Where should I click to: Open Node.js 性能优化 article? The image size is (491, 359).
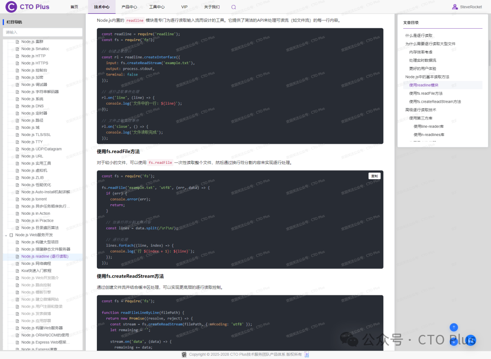click(36, 185)
